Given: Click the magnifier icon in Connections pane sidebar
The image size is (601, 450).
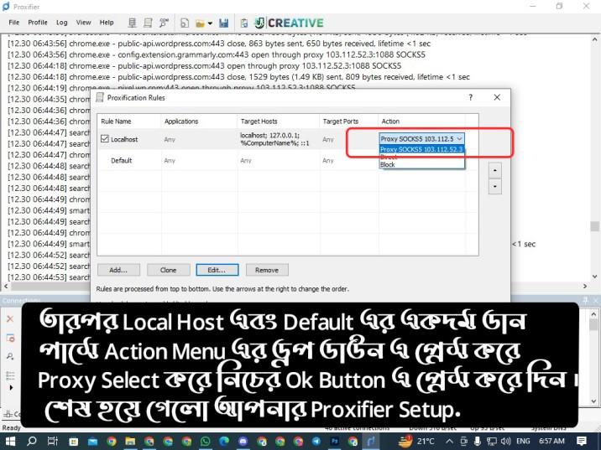Looking at the screenshot, I should click(10, 356).
